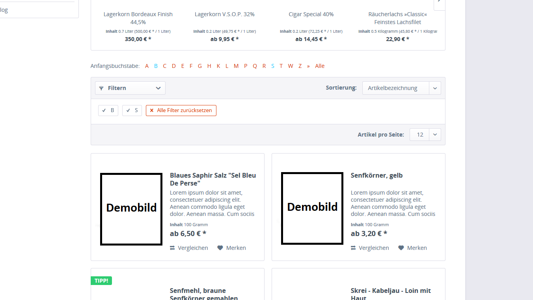Advance the product slider with right arrow
This screenshot has width=533, height=300.
point(439,3)
